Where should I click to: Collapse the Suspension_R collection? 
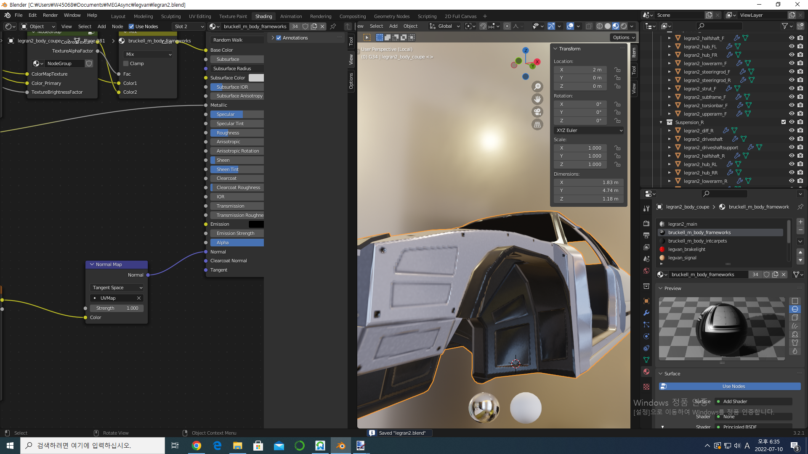tap(661, 122)
